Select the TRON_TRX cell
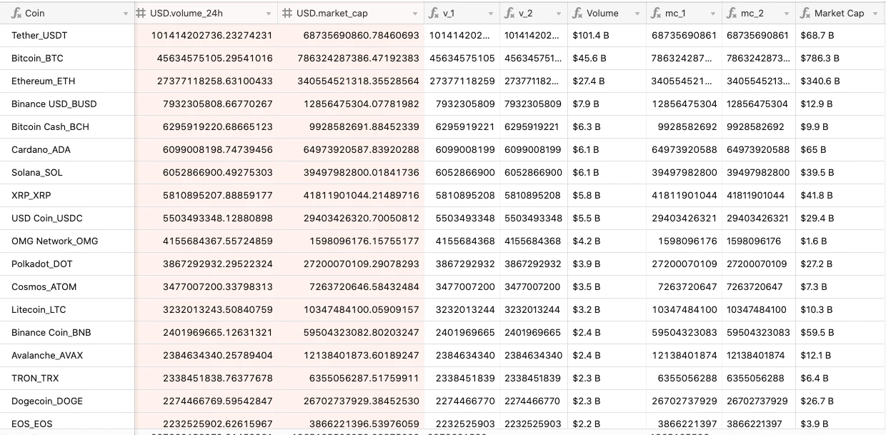The height and width of the screenshot is (435, 886). (x=67, y=378)
